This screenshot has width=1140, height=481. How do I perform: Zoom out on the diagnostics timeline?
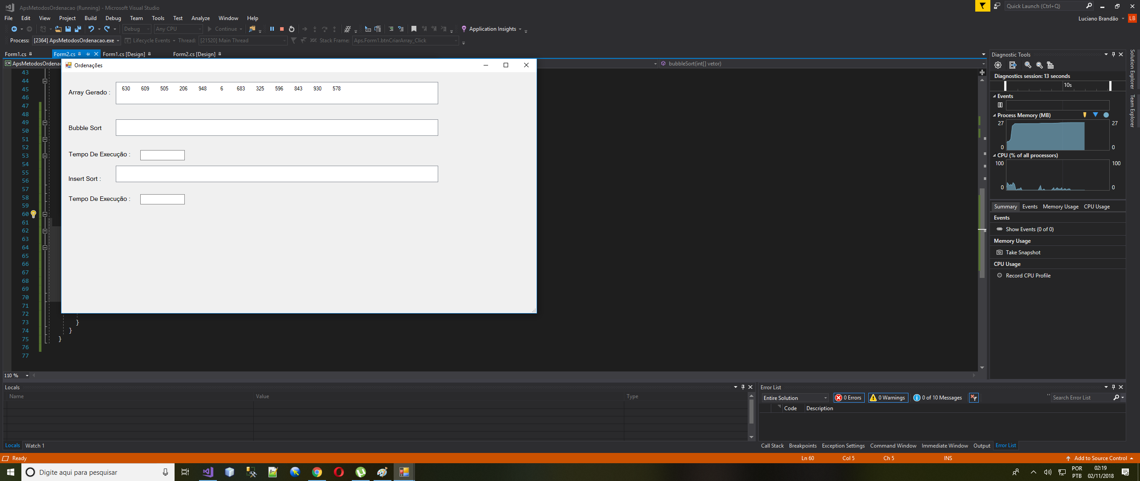pos(1039,65)
